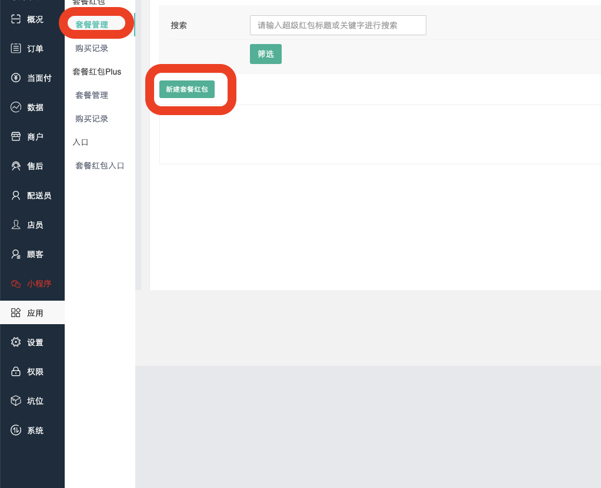Select the 配送员 courier icon

click(x=16, y=196)
